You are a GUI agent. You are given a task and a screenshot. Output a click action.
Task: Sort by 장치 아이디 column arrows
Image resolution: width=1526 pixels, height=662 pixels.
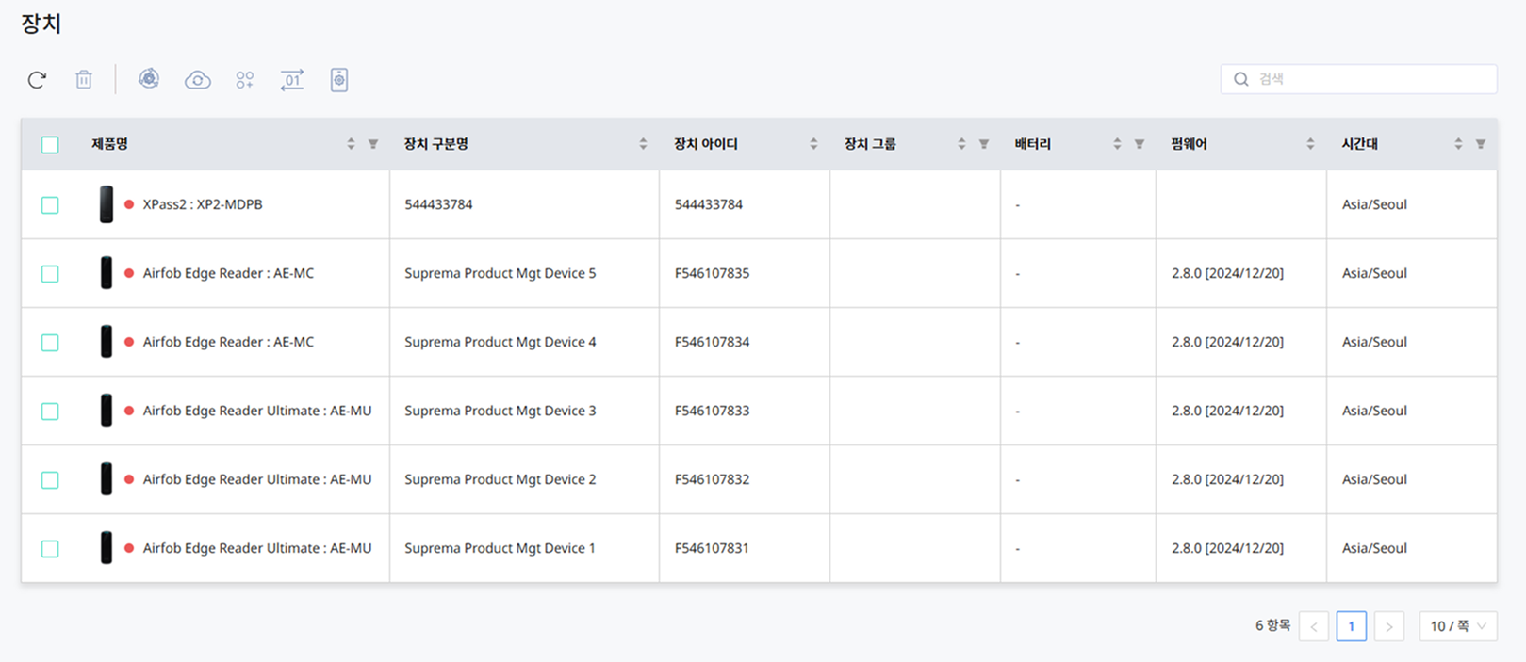[x=813, y=144]
